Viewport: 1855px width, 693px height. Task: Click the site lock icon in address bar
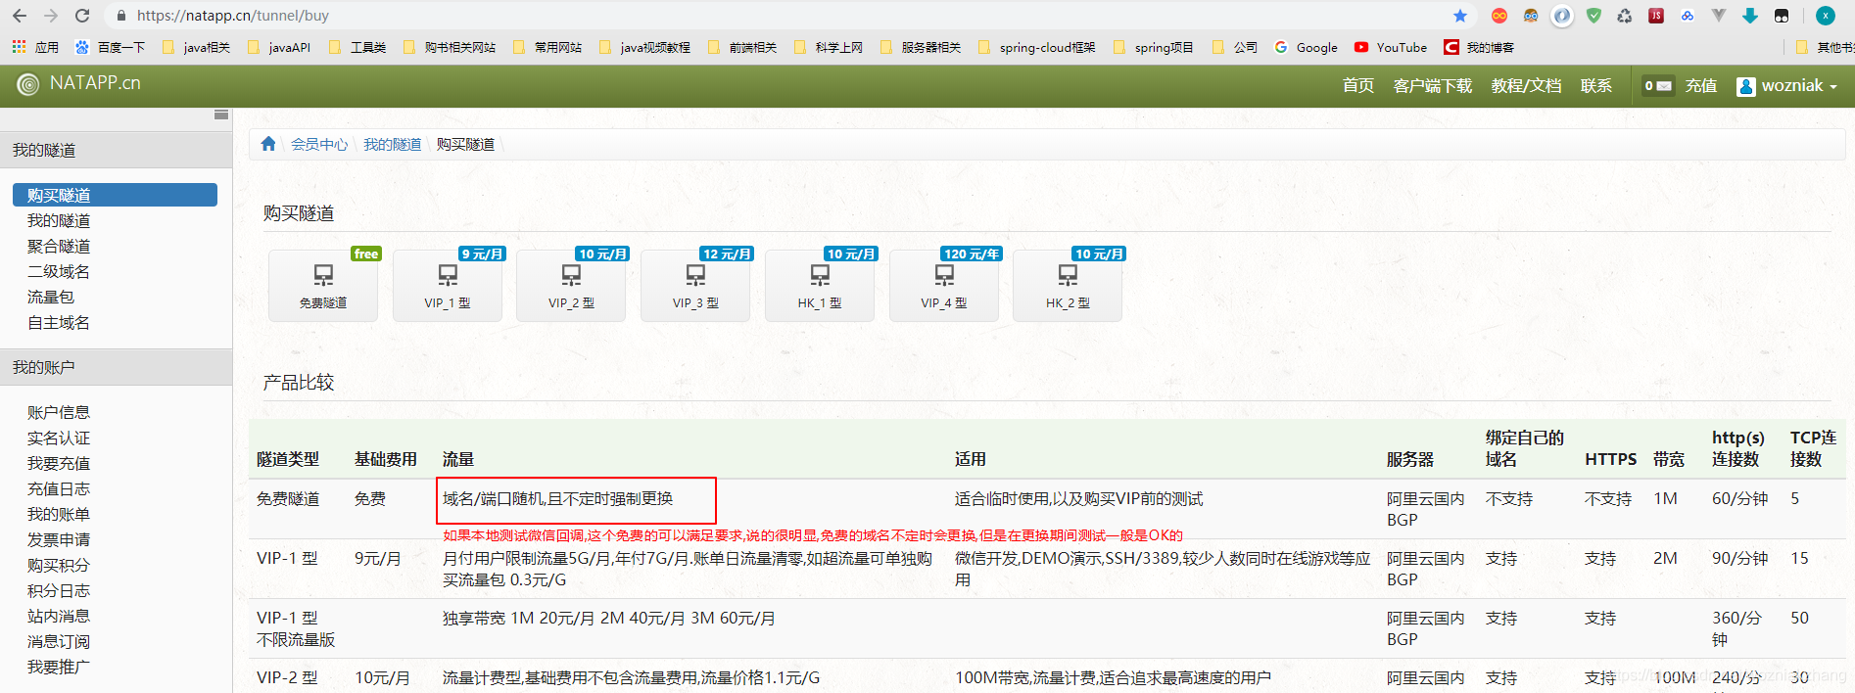point(121,16)
